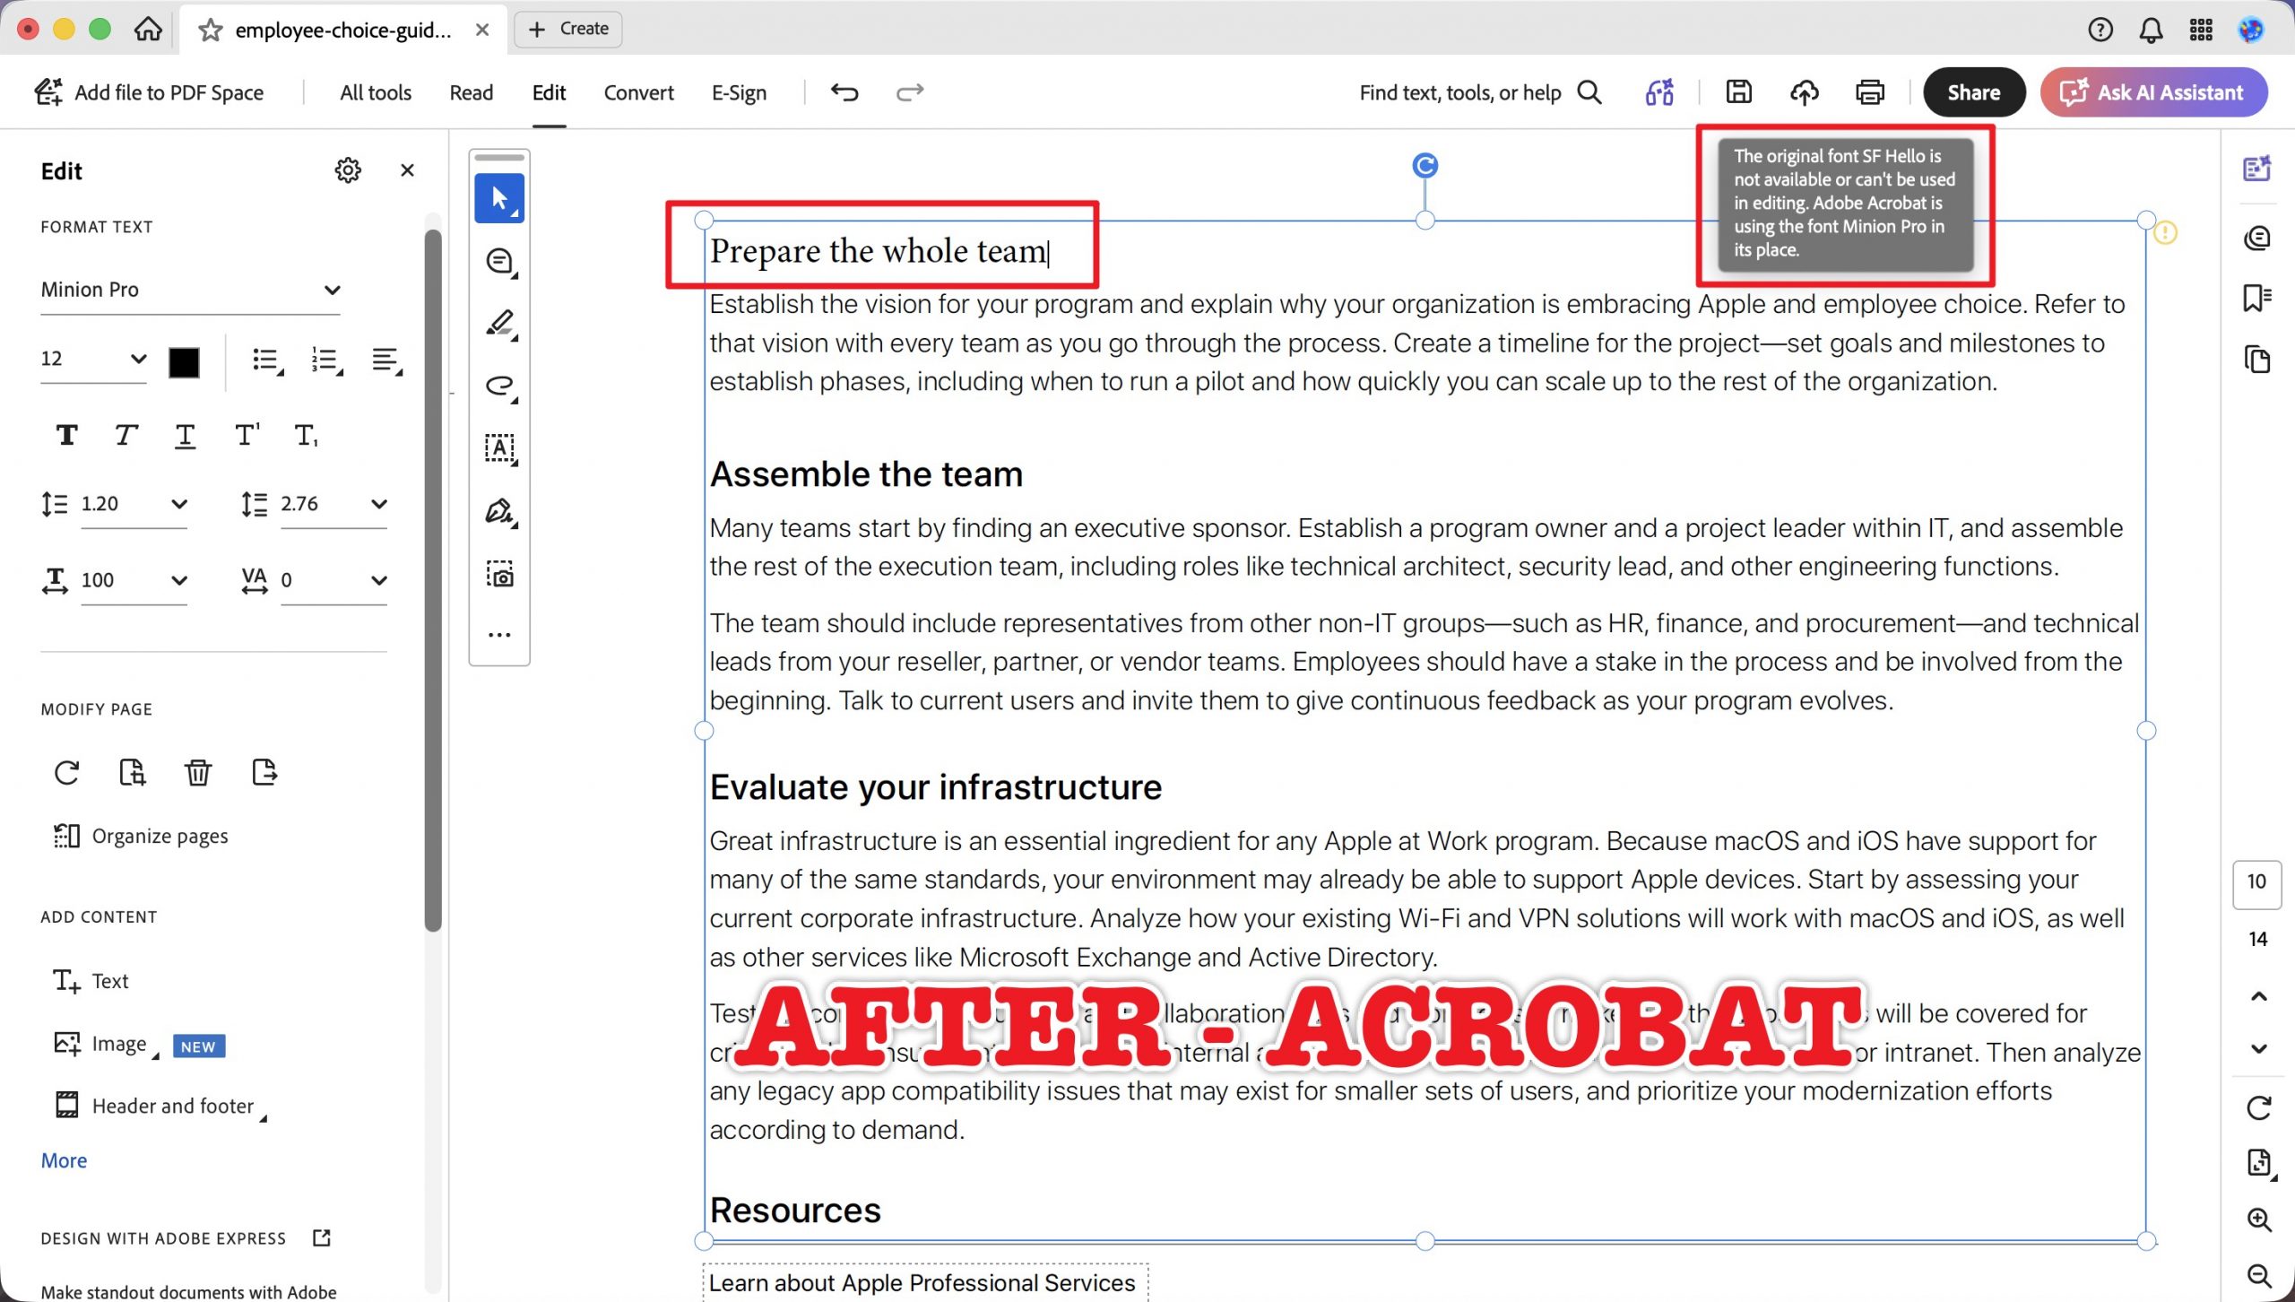Rotate view icon on right rail
2295x1302 pixels.
tap(2259, 1108)
